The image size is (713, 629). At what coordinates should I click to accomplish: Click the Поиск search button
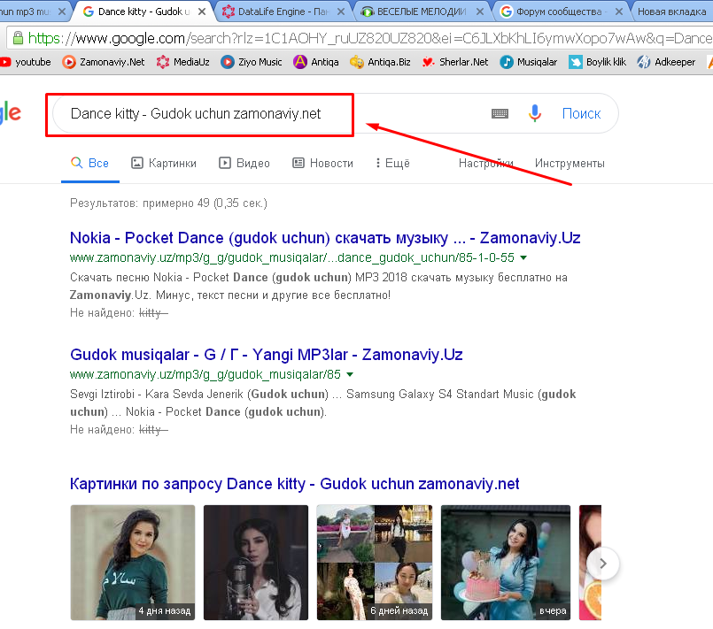[581, 113]
